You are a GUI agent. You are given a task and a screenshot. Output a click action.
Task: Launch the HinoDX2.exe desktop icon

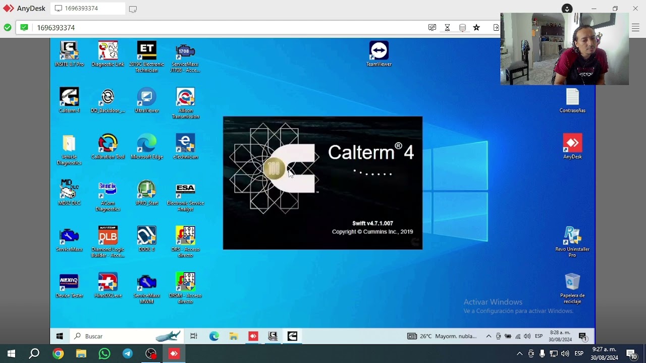pos(108,285)
